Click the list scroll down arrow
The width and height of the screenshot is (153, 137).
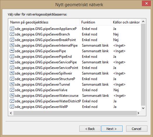(143, 108)
